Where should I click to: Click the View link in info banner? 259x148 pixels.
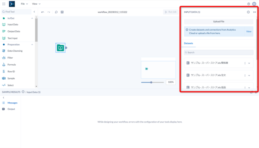249,32
